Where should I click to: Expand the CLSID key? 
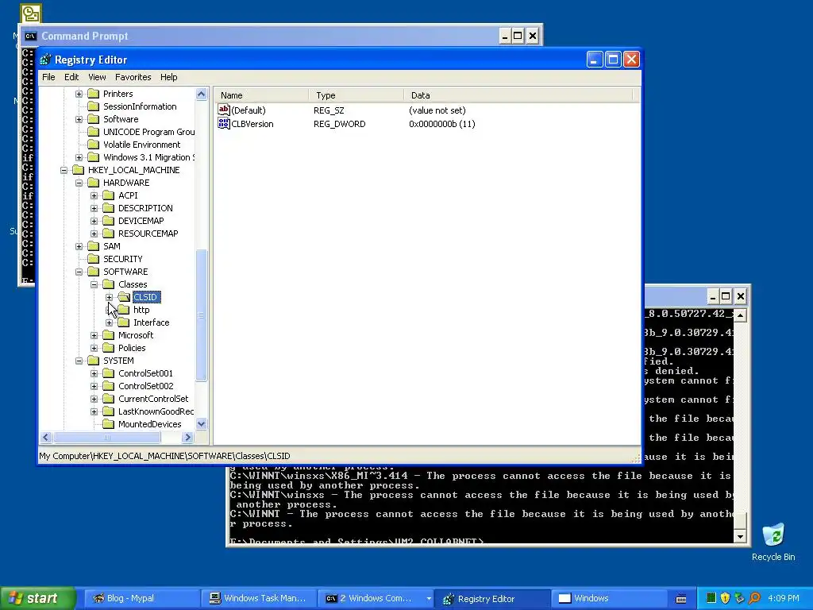(x=109, y=297)
